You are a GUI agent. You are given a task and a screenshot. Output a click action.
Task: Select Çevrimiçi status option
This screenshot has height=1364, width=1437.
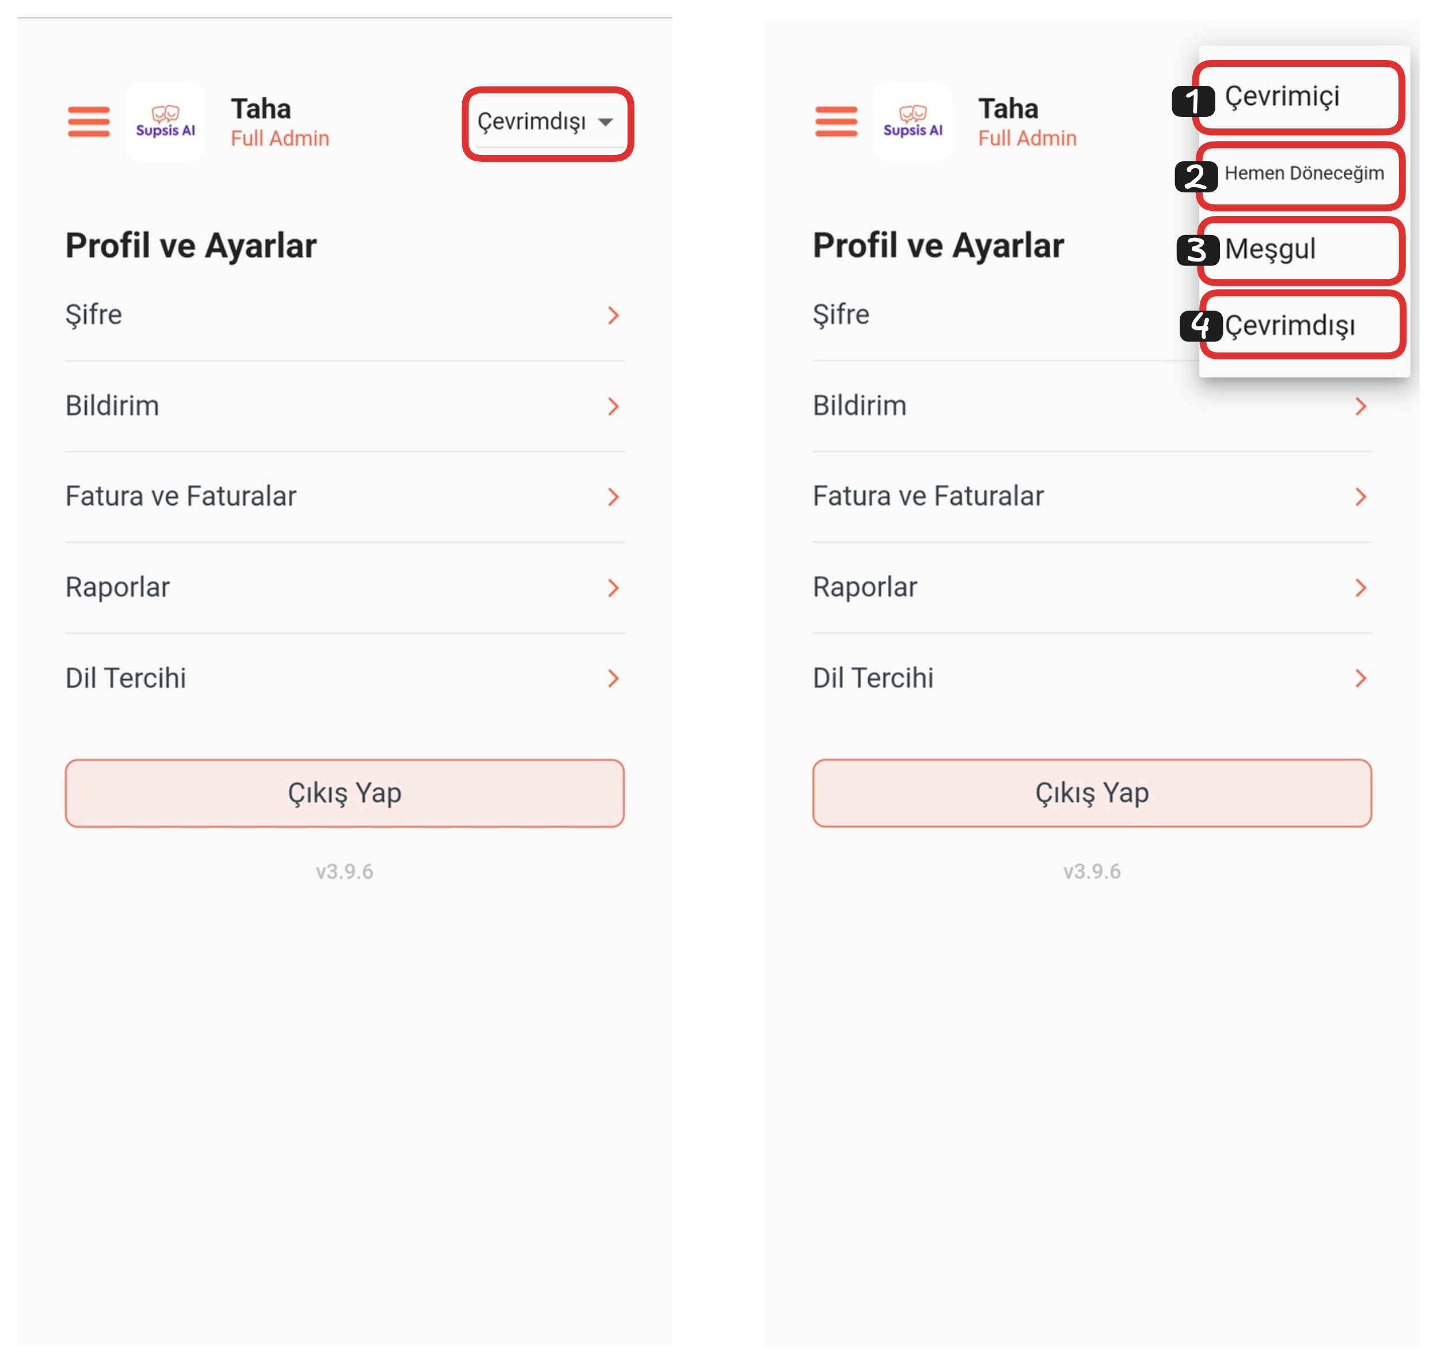tap(1298, 97)
